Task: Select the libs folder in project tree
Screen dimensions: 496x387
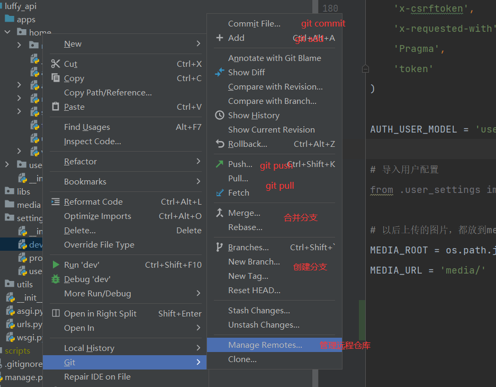Action: 23,191
